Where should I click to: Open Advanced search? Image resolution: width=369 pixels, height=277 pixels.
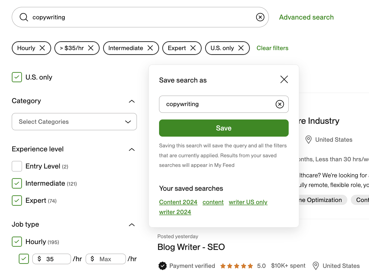306,17
